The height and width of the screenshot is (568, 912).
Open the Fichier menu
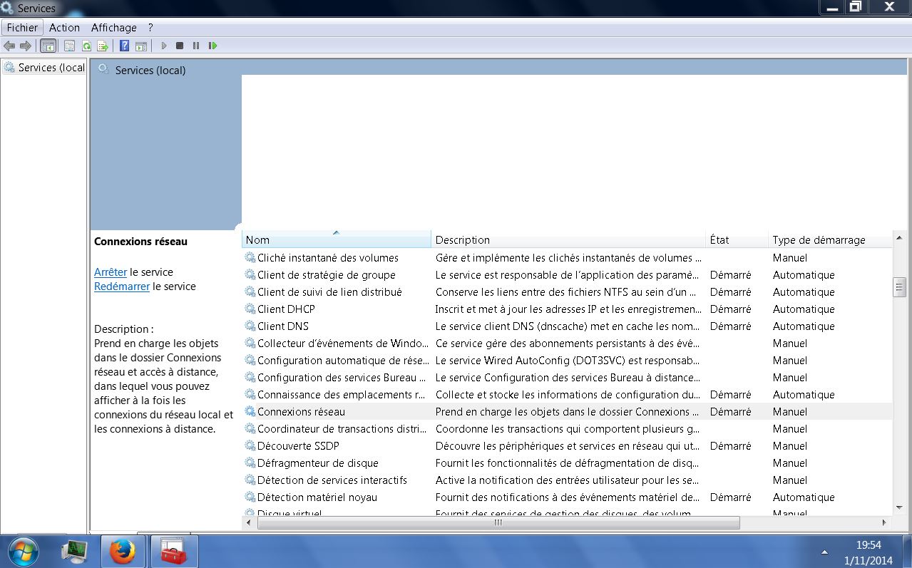(22, 27)
